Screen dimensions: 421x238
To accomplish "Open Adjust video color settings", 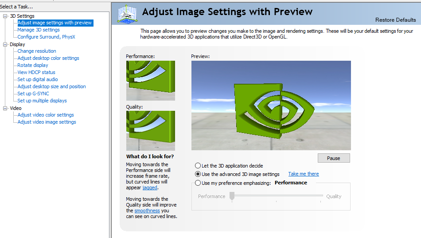I will coord(46,115).
